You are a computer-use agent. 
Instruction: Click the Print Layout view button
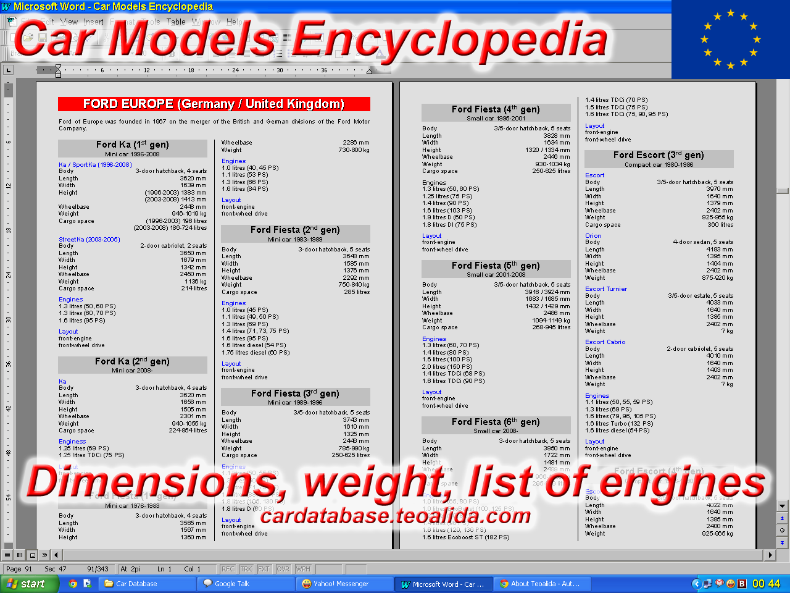tap(33, 555)
